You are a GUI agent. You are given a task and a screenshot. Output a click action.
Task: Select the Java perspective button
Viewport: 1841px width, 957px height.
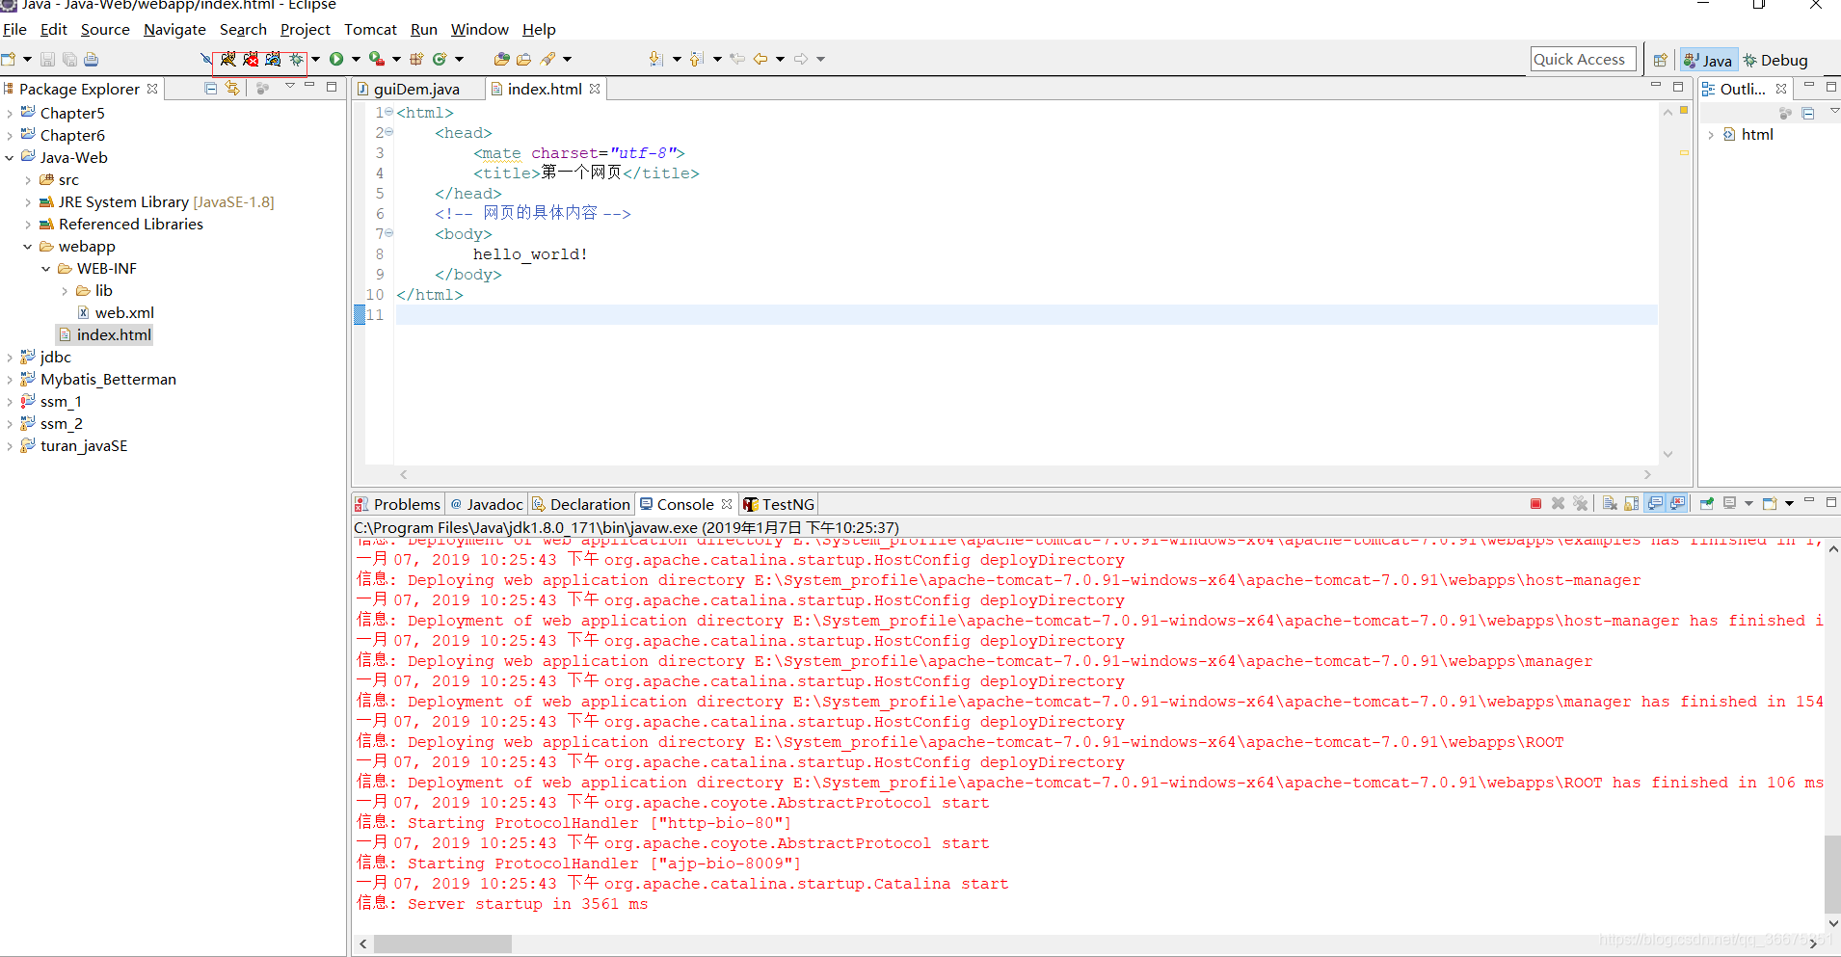pyautogui.click(x=1708, y=60)
